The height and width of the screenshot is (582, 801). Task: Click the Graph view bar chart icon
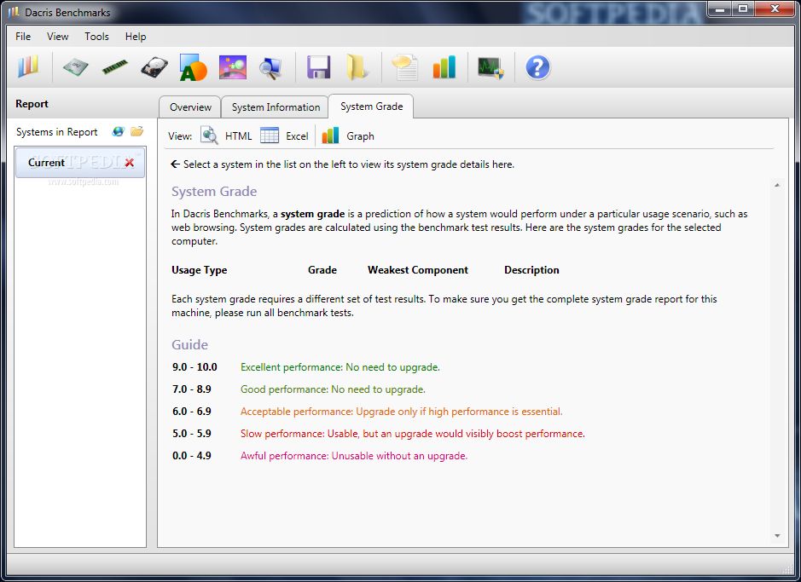330,135
